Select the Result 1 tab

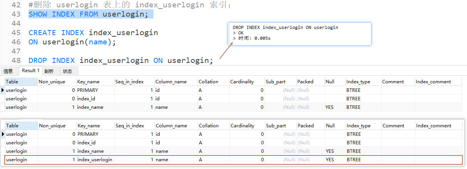click(31, 71)
